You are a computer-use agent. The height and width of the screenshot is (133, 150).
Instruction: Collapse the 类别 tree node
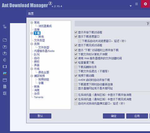[32, 44]
